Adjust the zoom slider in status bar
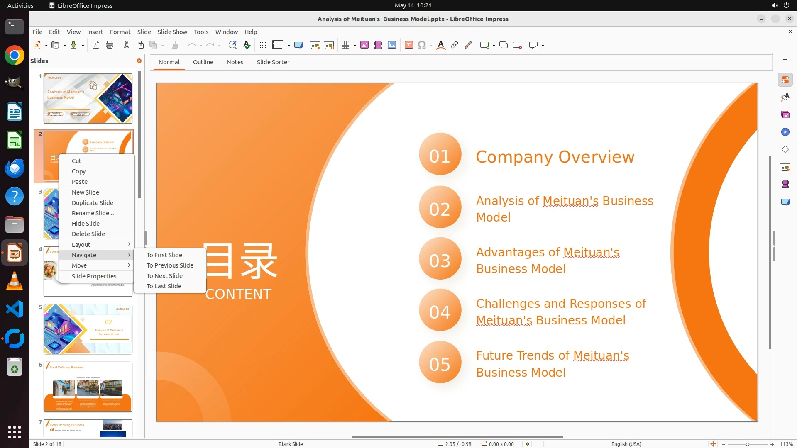Image resolution: width=797 pixels, height=448 pixels. [747, 444]
